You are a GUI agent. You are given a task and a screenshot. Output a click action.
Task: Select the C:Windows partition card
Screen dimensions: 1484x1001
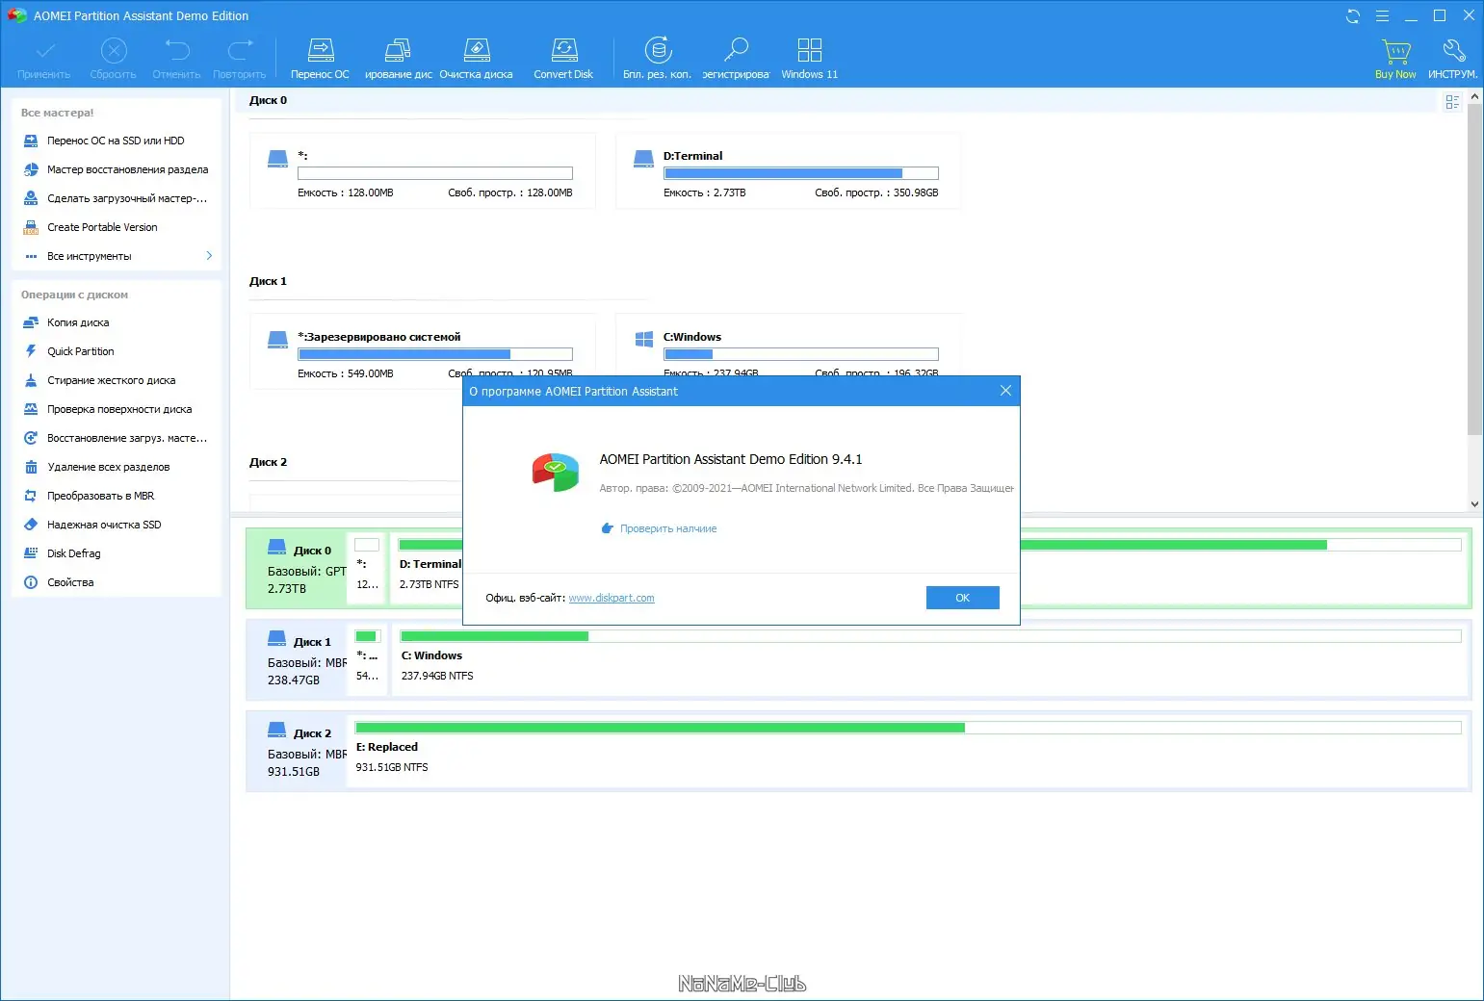(x=788, y=345)
